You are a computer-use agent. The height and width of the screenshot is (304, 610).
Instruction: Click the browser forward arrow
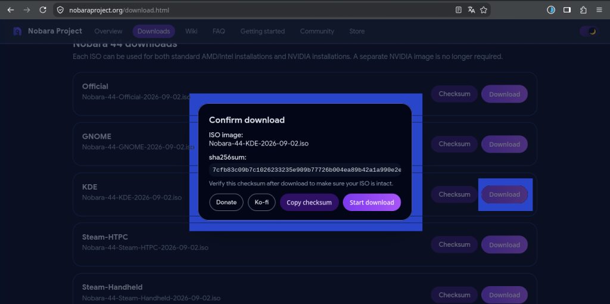(27, 10)
